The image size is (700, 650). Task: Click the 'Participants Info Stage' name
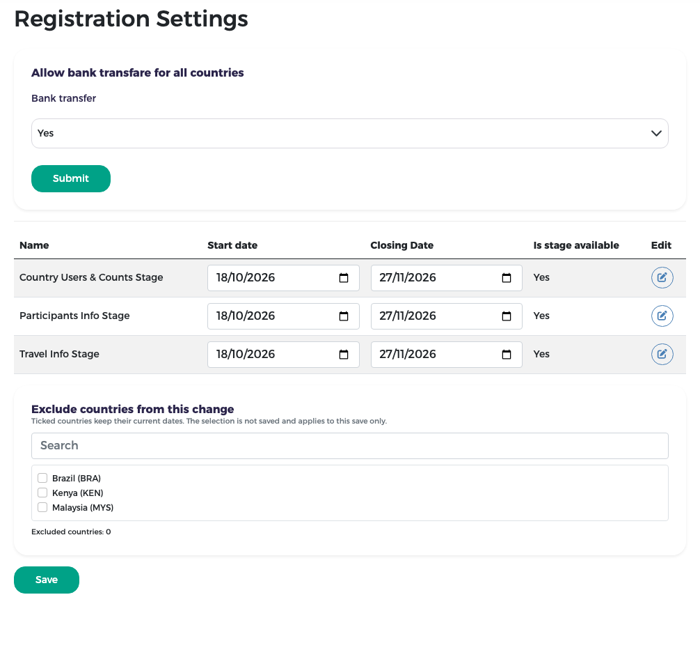[x=74, y=316]
